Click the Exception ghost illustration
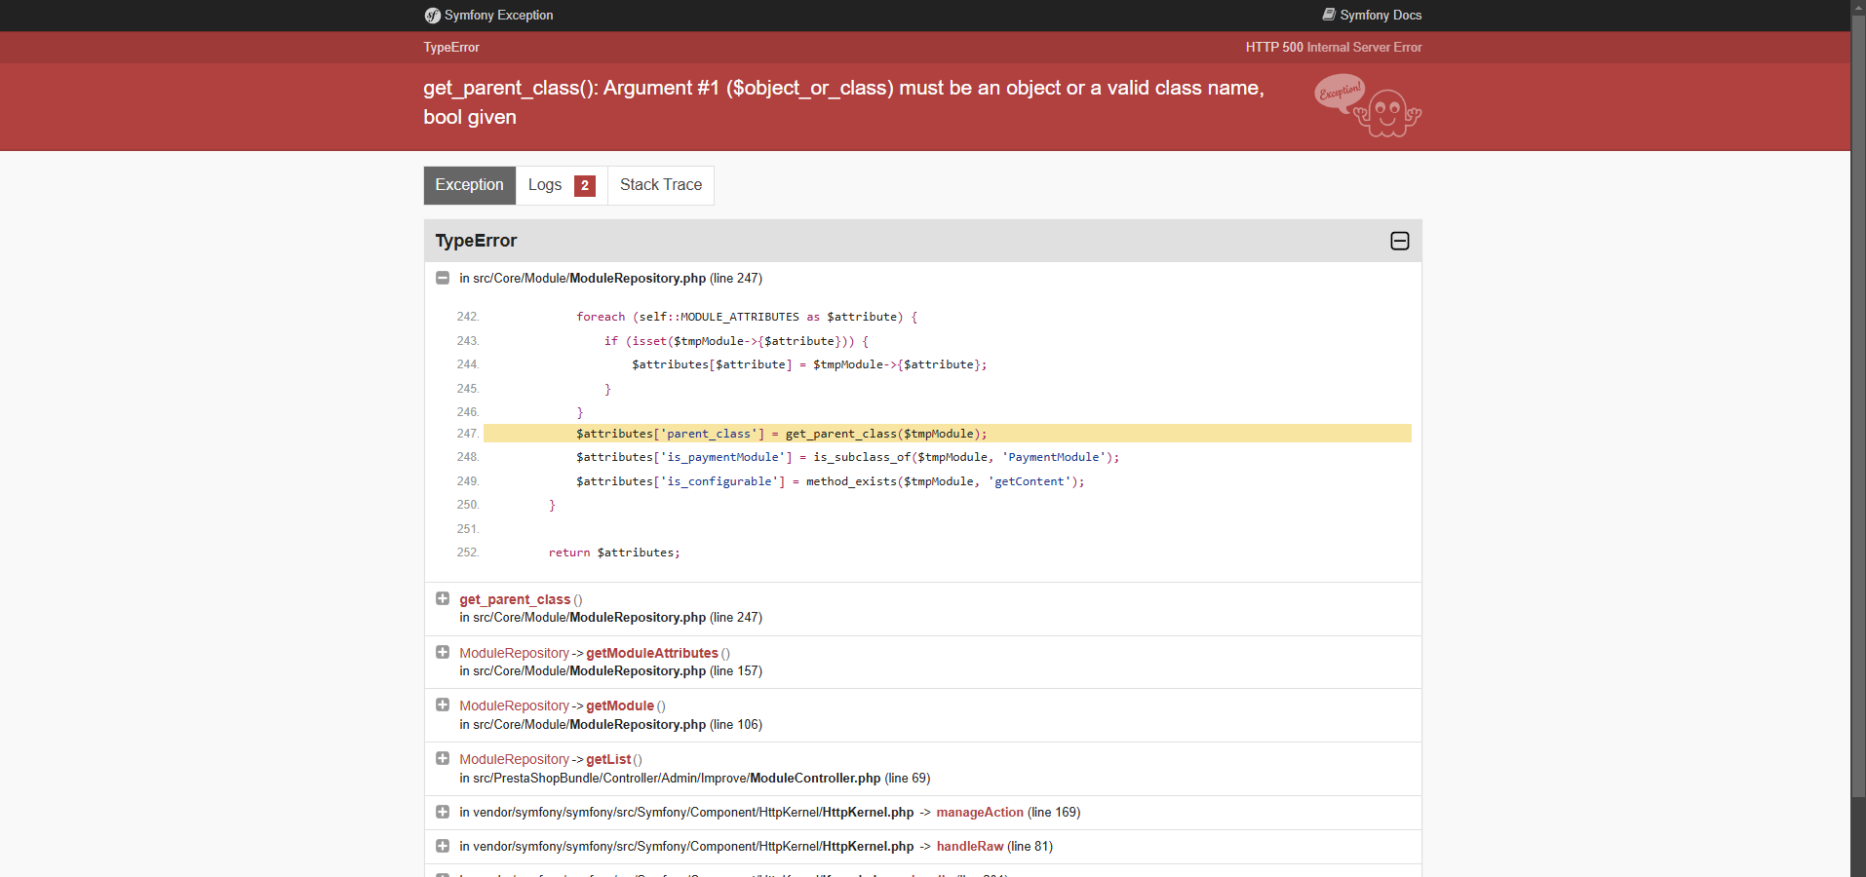 point(1368,106)
